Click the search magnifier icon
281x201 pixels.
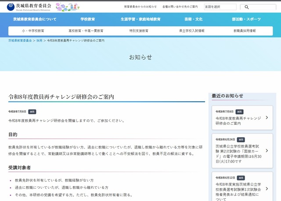coord(247,7)
